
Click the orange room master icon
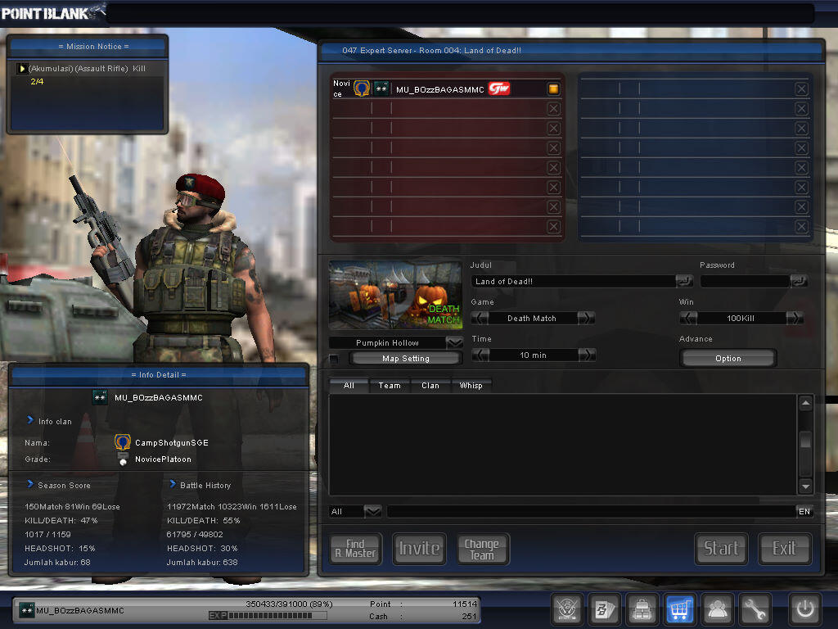pos(553,88)
